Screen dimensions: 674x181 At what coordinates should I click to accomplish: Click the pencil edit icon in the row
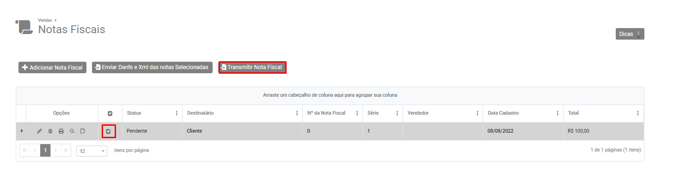point(39,131)
